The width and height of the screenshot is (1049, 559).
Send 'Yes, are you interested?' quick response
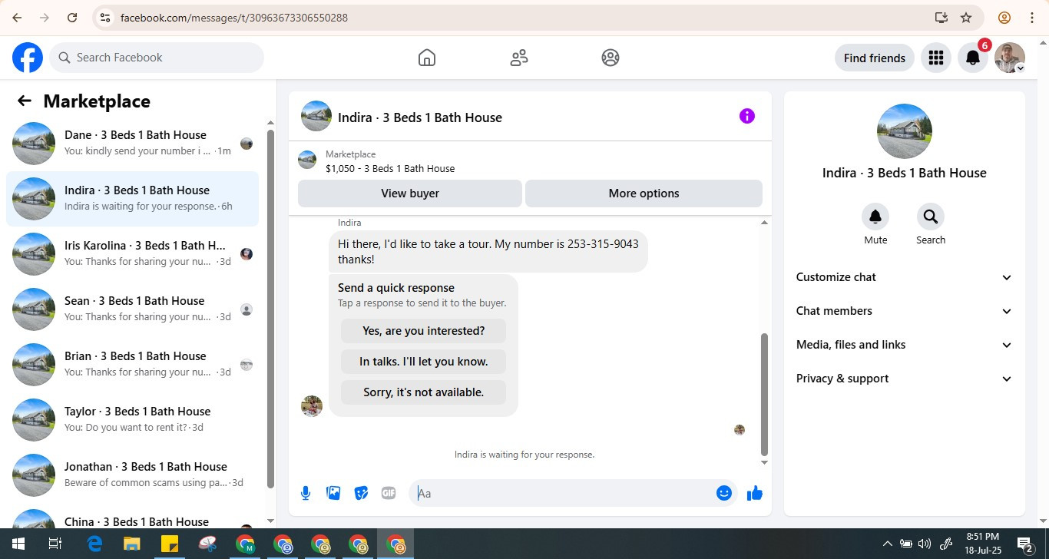[x=424, y=331]
